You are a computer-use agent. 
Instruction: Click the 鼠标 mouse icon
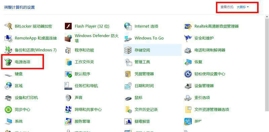[x=128, y=98]
